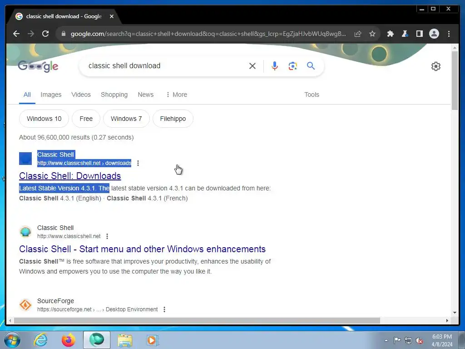Click the blue favicon of the first result
Screen dimensions: 465x349
tap(25, 159)
